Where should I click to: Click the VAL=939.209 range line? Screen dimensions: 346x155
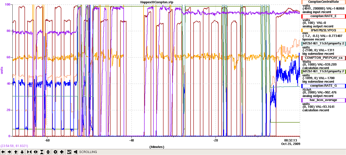319,65
